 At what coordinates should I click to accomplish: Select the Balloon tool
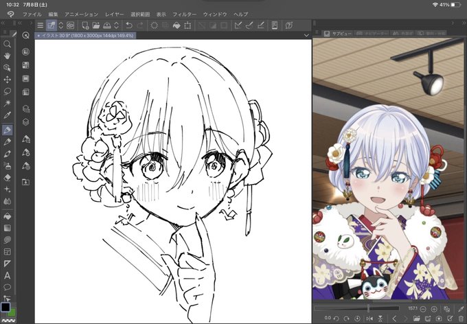7,288
